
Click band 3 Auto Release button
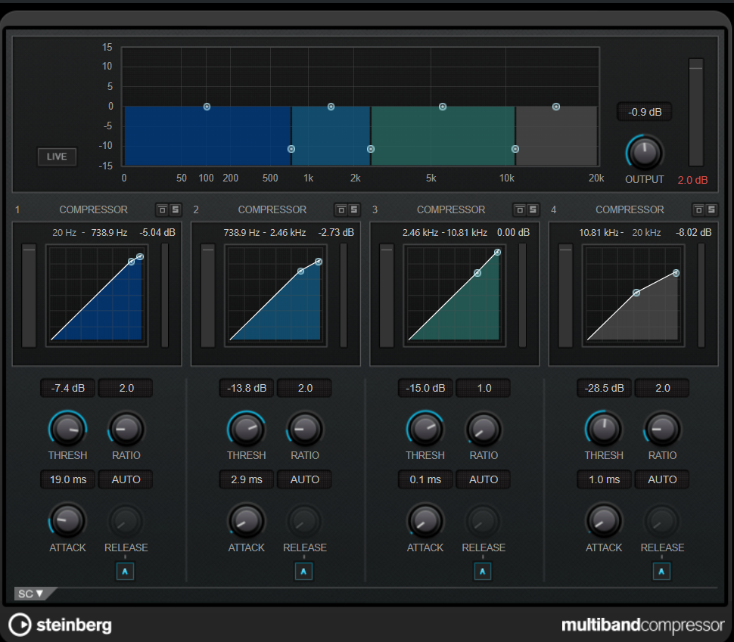[483, 572]
